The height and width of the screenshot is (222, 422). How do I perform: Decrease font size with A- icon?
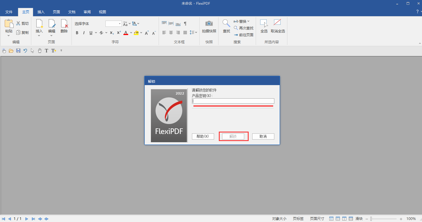pyautogui.click(x=154, y=33)
